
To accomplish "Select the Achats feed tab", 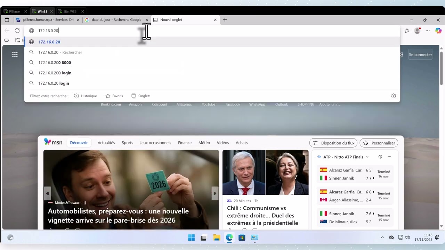I will tap(242, 143).
